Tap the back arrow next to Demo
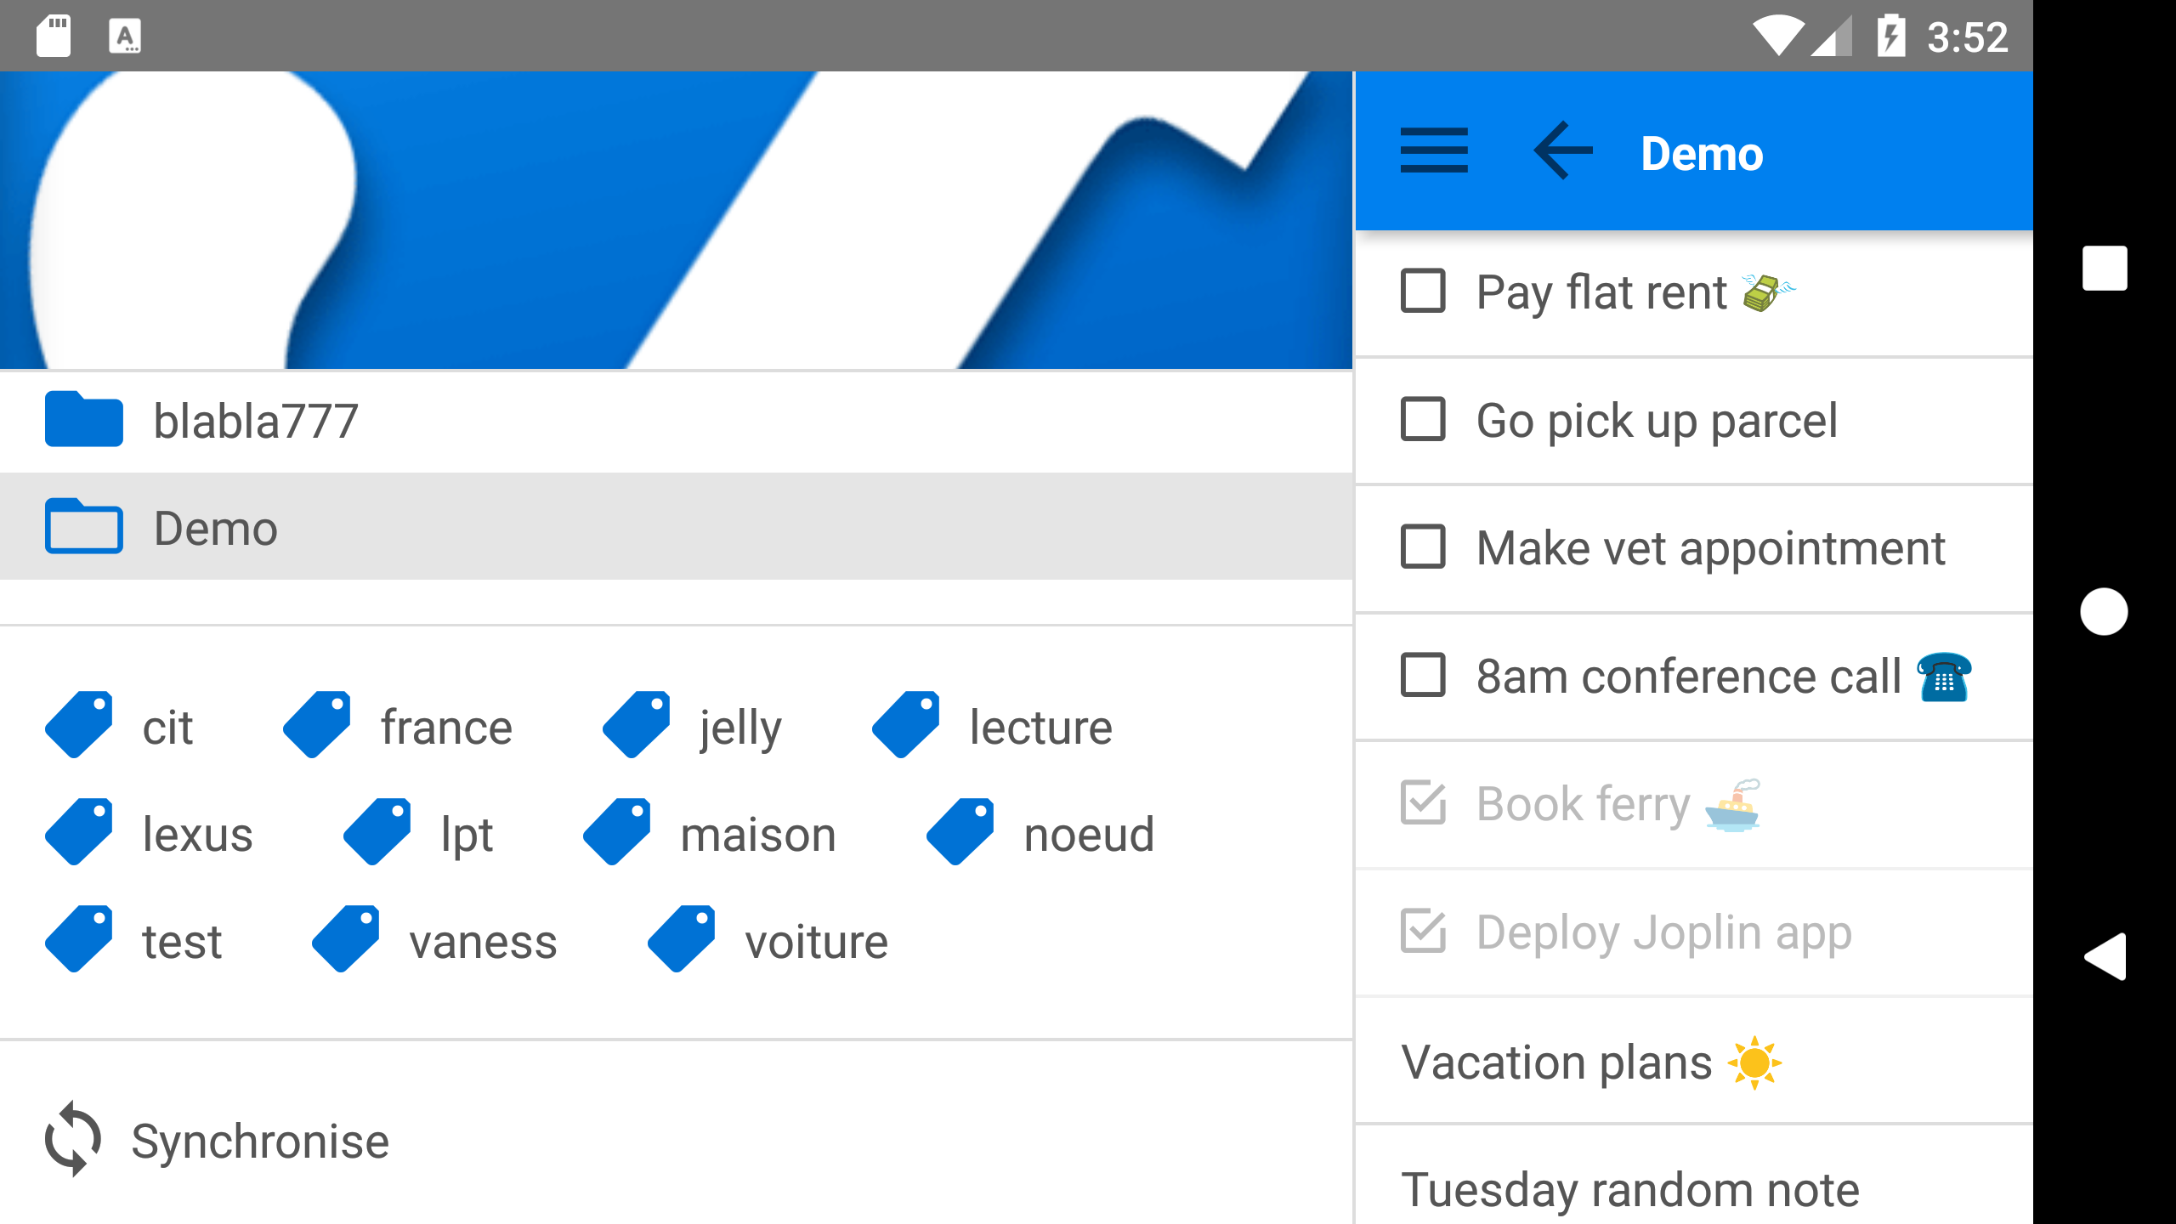Screen dimensions: 2176x1224 [1562, 151]
